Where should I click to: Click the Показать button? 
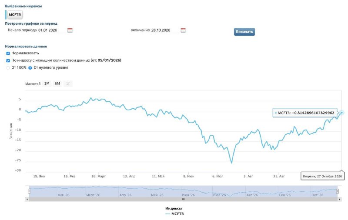click(244, 32)
